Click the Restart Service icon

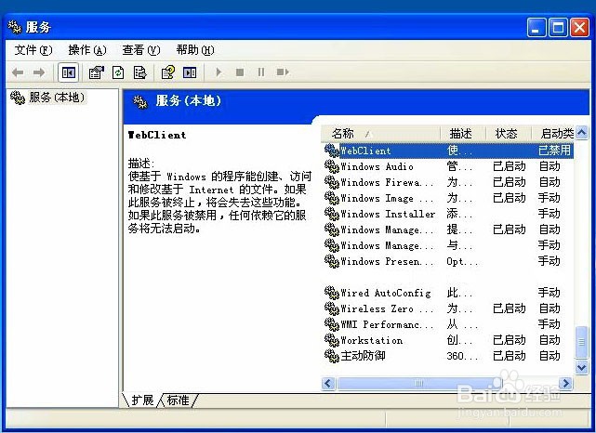coord(283,72)
